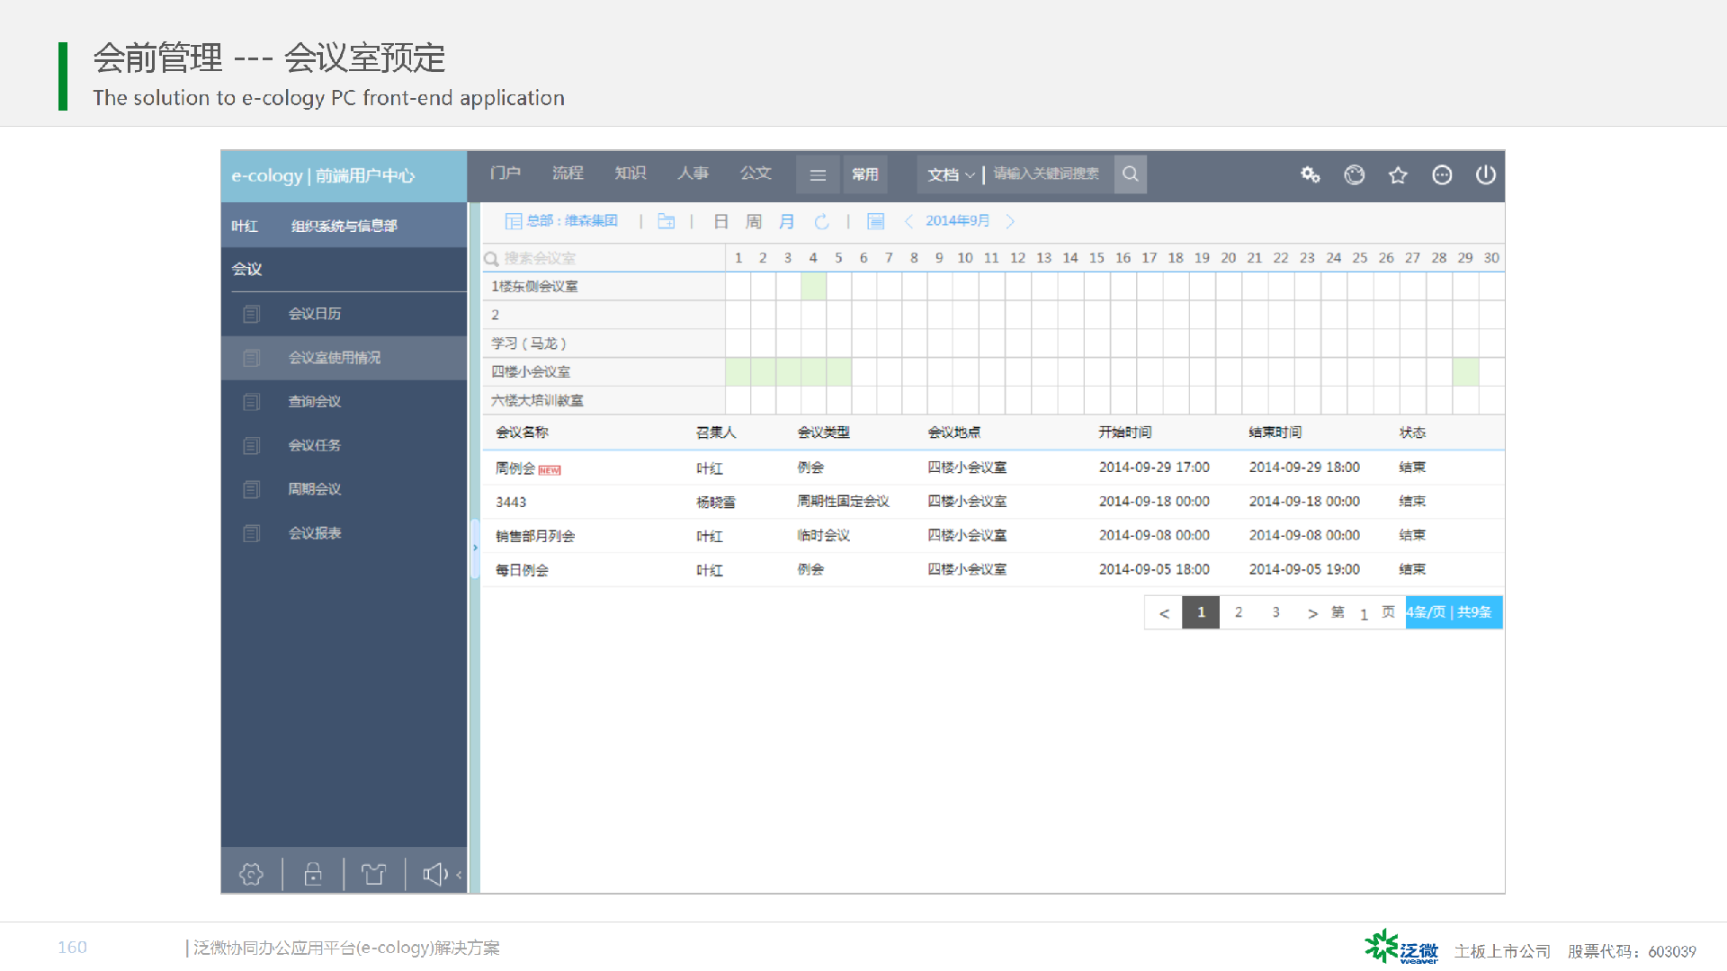Click the 周例会 meeting name
The height and width of the screenshot is (971, 1727).
(x=515, y=468)
